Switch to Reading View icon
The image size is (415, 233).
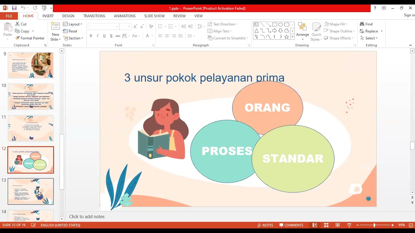tap(338, 225)
